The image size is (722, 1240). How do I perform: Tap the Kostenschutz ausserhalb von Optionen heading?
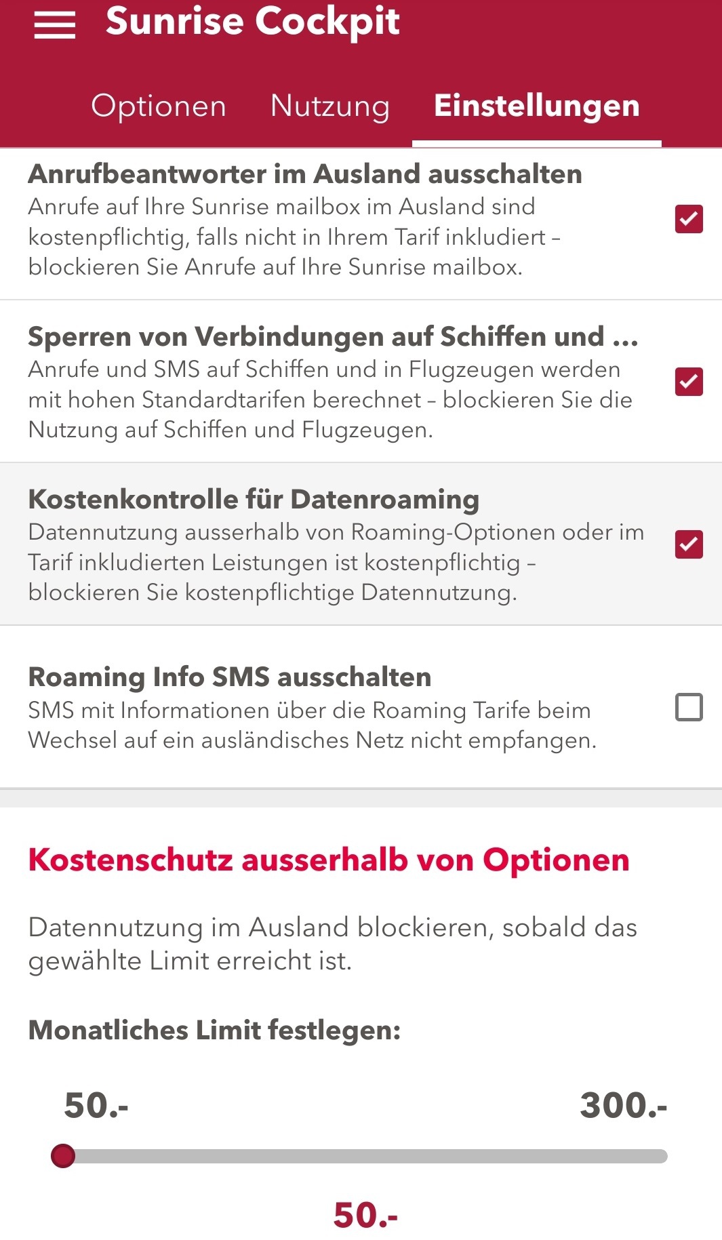[x=329, y=860]
